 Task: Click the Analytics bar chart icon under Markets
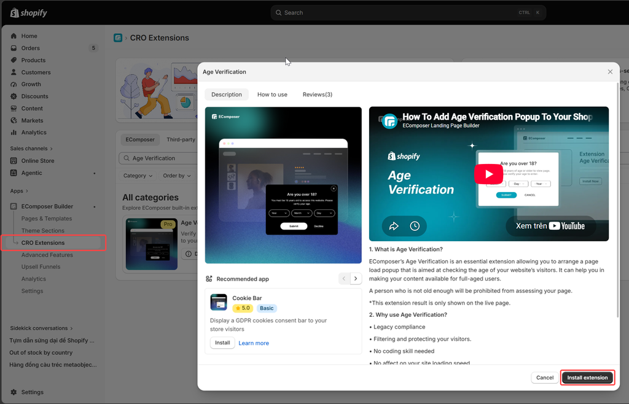(x=14, y=132)
